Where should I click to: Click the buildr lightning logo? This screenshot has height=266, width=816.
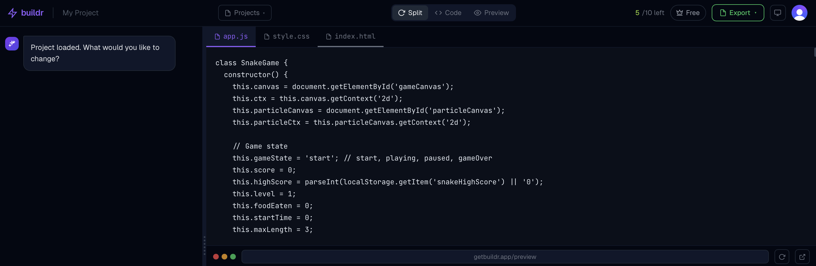point(12,13)
